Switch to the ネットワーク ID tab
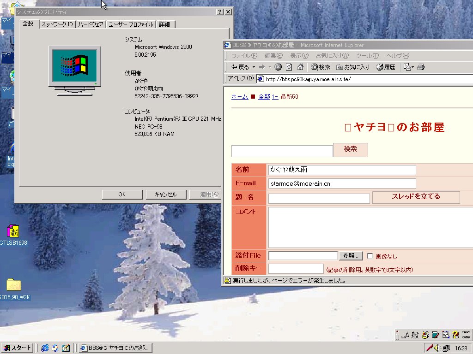Viewport: 473px width, 354px height. [57, 24]
